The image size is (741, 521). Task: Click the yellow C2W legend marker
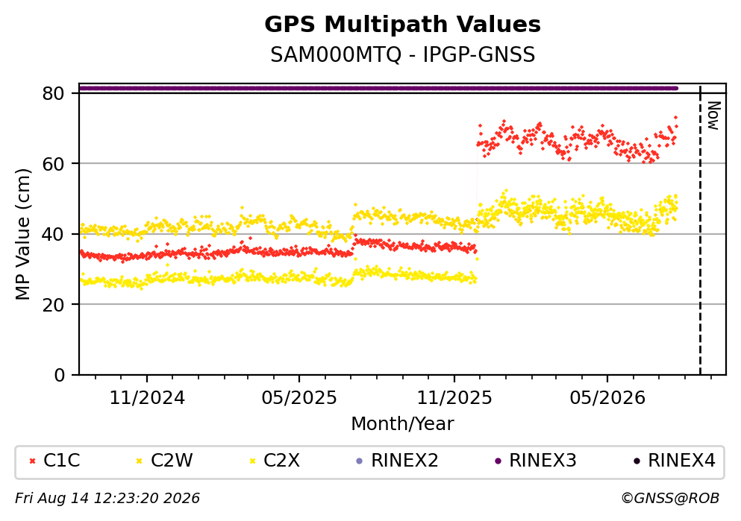click(139, 461)
